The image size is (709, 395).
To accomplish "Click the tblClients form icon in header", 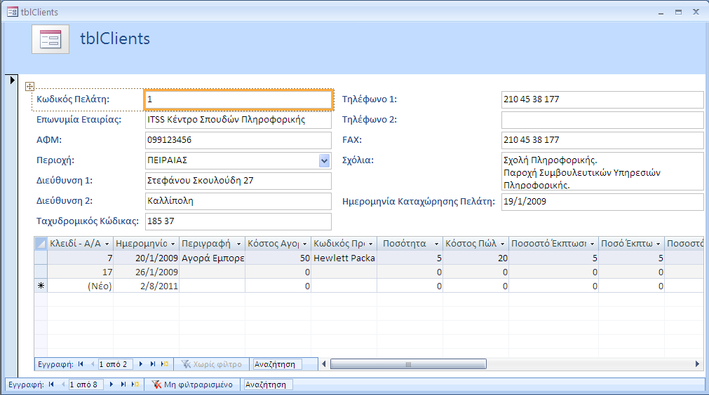I will tap(50, 39).
